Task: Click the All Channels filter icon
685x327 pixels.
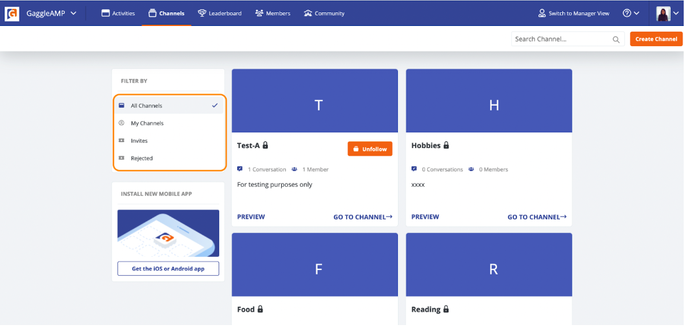Action: tap(121, 105)
